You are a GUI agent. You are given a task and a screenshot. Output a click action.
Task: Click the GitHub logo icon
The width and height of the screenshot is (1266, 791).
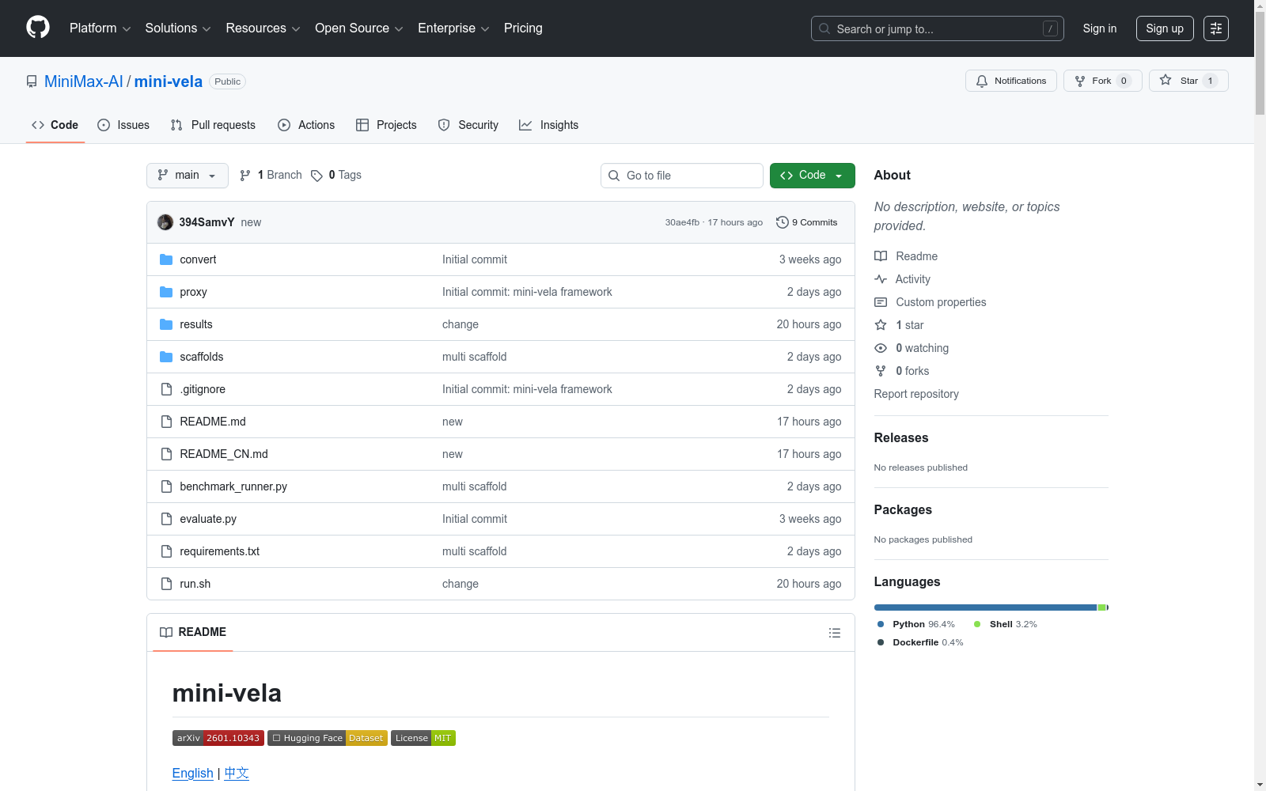tap(38, 28)
